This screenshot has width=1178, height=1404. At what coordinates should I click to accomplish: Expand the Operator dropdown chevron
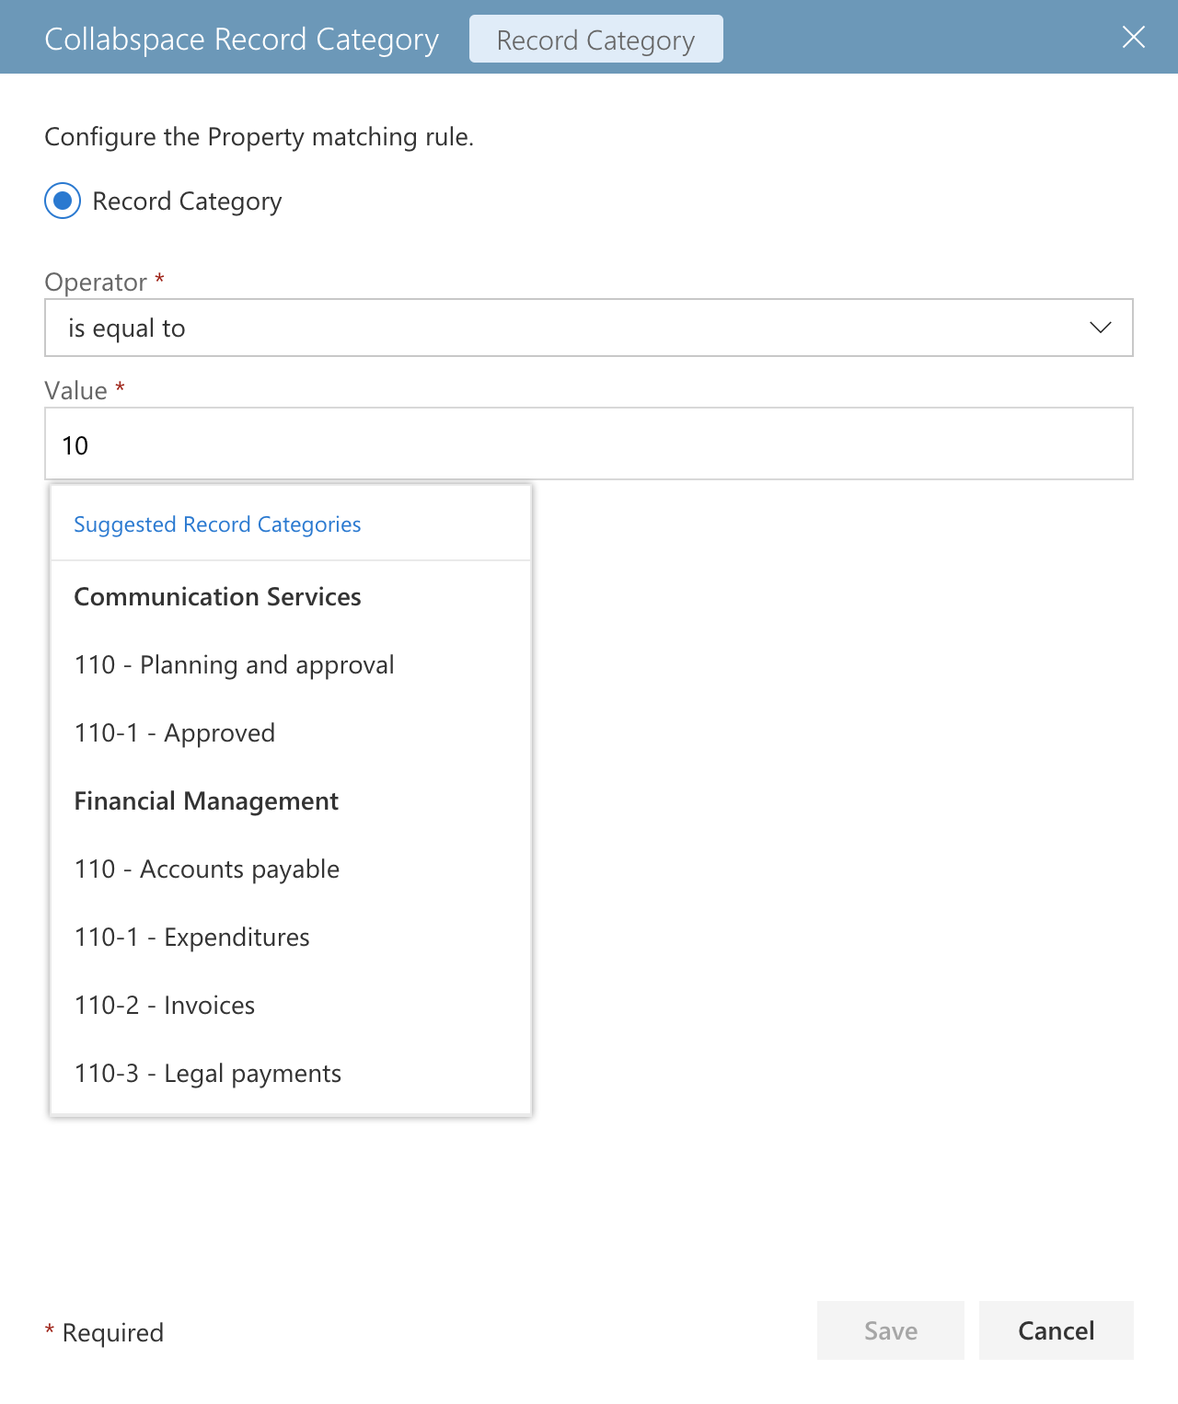pos(1101,328)
